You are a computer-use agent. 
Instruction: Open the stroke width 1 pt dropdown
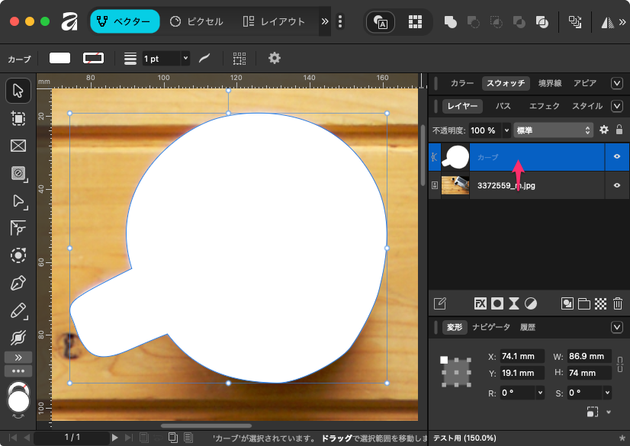(185, 58)
